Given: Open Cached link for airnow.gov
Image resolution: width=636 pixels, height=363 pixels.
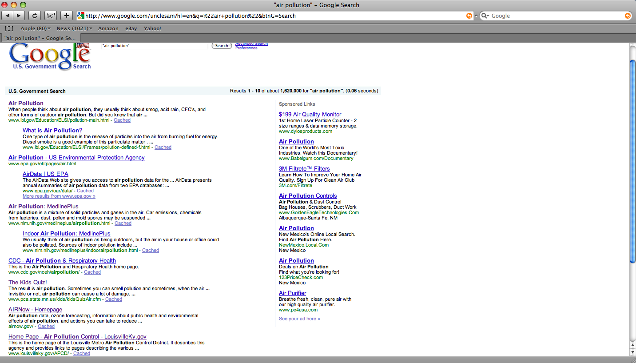Looking at the screenshot, I should pyautogui.click(x=46, y=326).
